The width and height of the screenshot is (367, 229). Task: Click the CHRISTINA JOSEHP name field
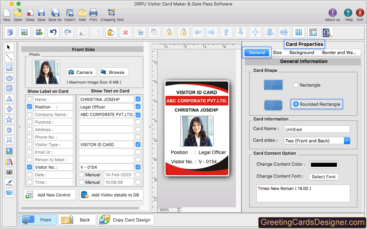click(x=106, y=100)
